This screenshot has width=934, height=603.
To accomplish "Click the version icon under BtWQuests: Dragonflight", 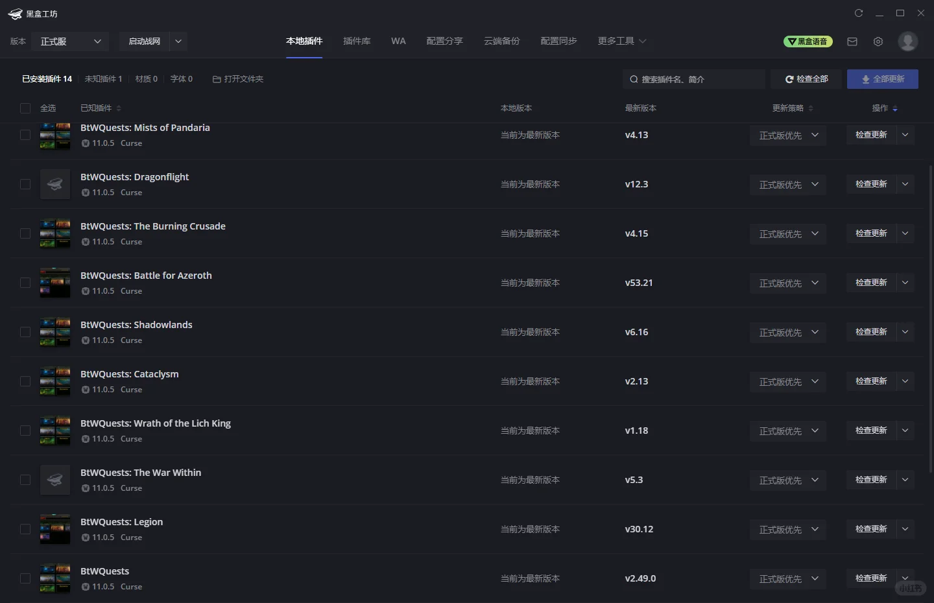I will point(86,193).
